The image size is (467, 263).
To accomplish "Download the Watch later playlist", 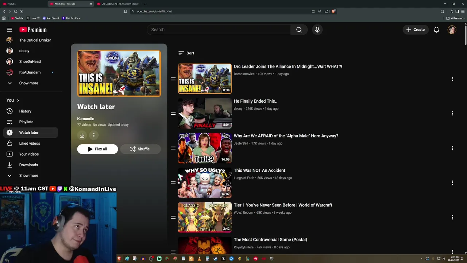I will (82, 135).
